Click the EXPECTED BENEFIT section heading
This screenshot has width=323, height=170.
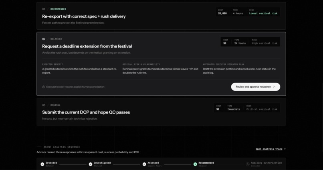point(52,64)
